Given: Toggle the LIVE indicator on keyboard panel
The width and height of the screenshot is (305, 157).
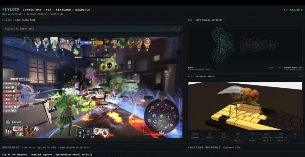Looking at the screenshot, I should coord(300,76).
